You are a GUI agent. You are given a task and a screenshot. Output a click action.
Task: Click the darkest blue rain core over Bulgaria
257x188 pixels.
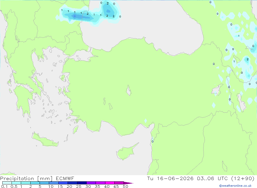(75, 16)
